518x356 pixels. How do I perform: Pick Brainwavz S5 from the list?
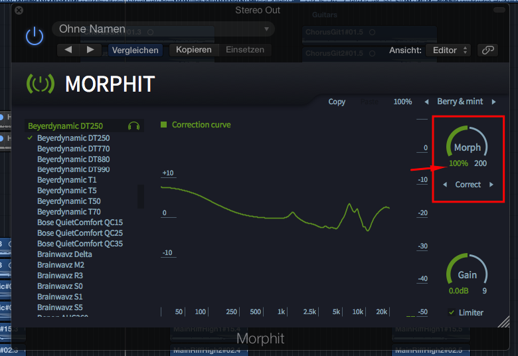coord(60,308)
